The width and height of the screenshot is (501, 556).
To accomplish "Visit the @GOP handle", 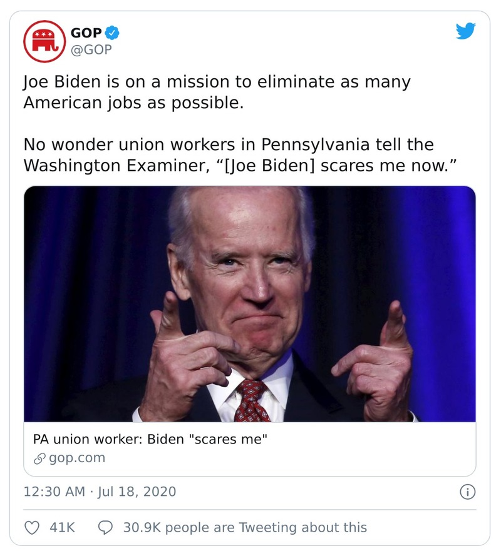I will coord(91,49).
